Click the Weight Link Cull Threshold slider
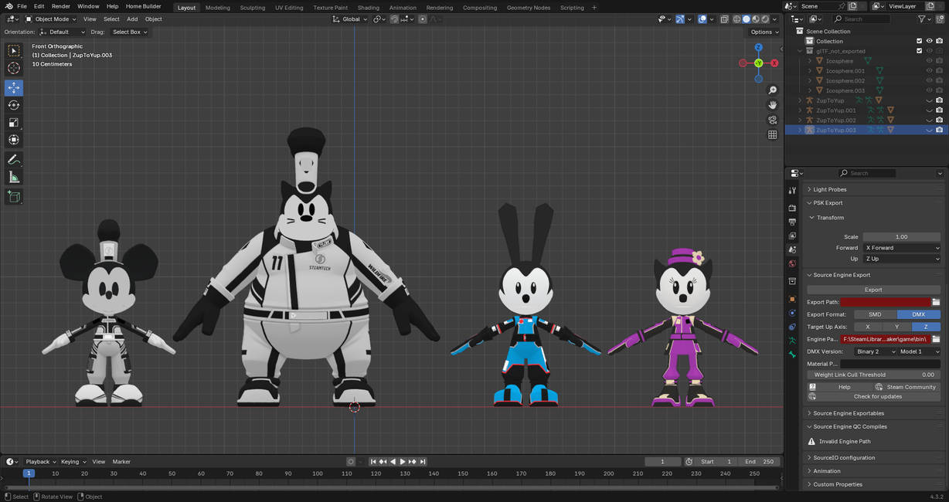949x502 pixels. coord(873,375)
